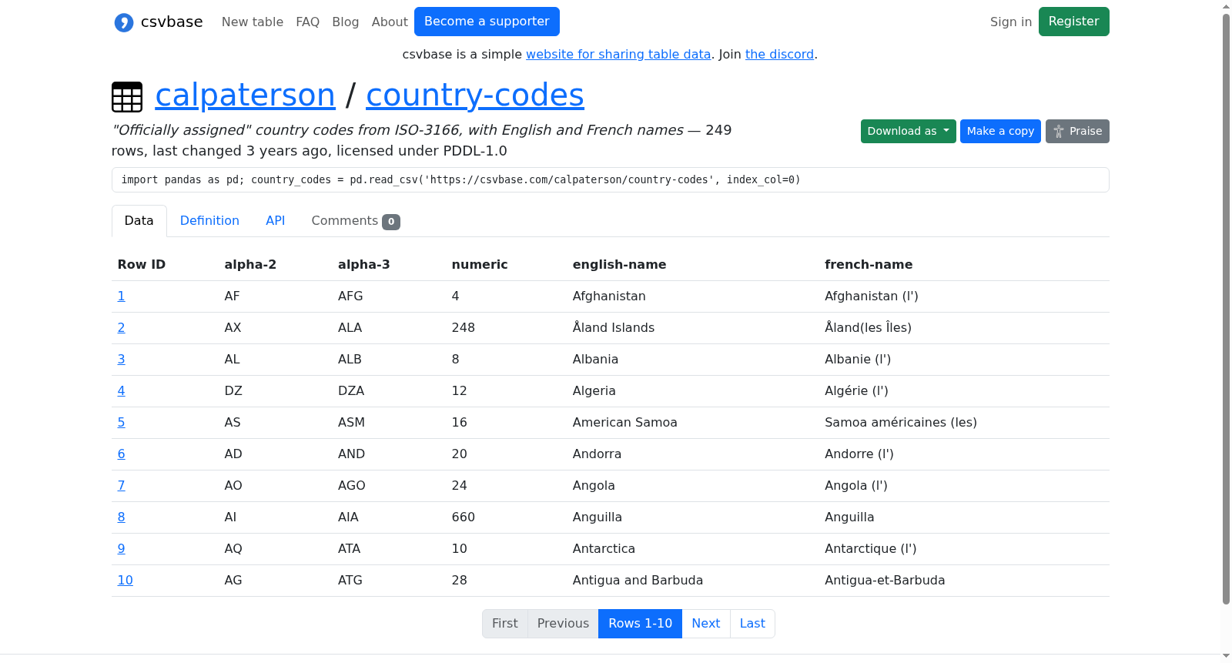Open the FAQ page
Viewport: 1232px width, 663px height.
click(308, 22)
